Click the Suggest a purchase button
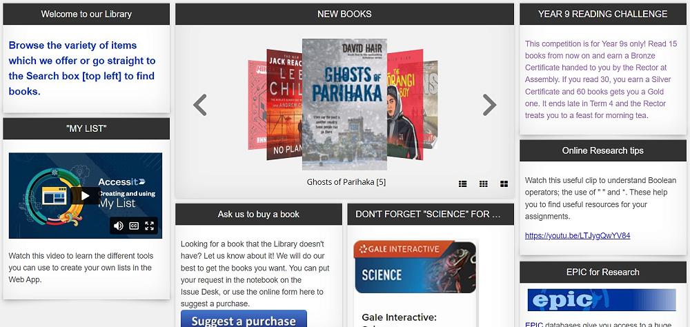 click(x=244, y=319)
